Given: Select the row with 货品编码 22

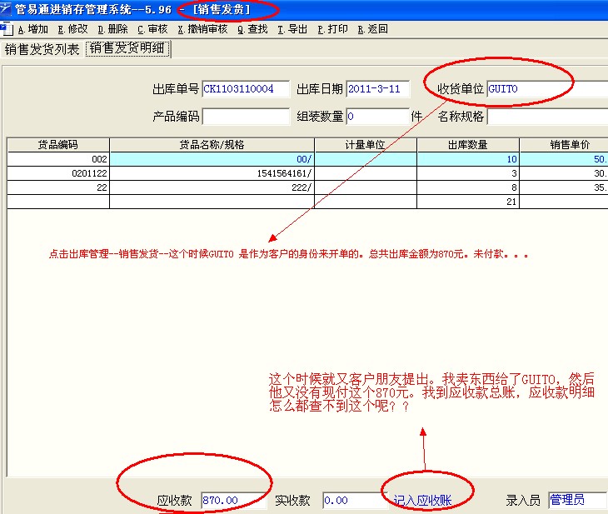Looking at the screenshot, I should click(x=307, y=187).
